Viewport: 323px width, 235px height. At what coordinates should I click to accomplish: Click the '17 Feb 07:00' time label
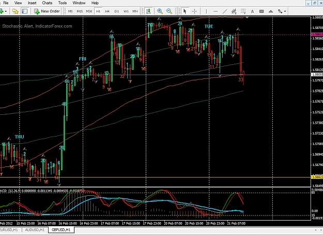point(110,223)
